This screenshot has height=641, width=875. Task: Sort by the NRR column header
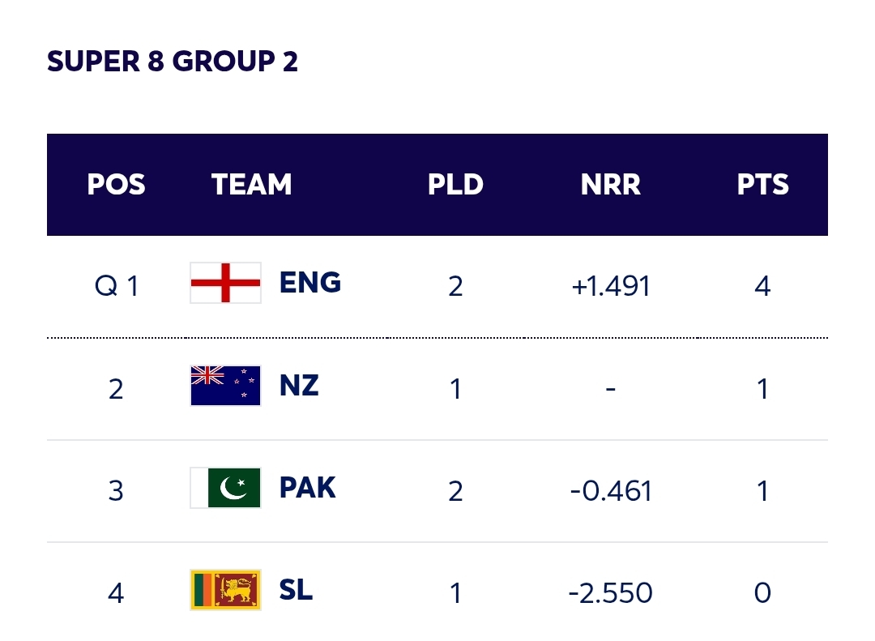tap(610, 185)
